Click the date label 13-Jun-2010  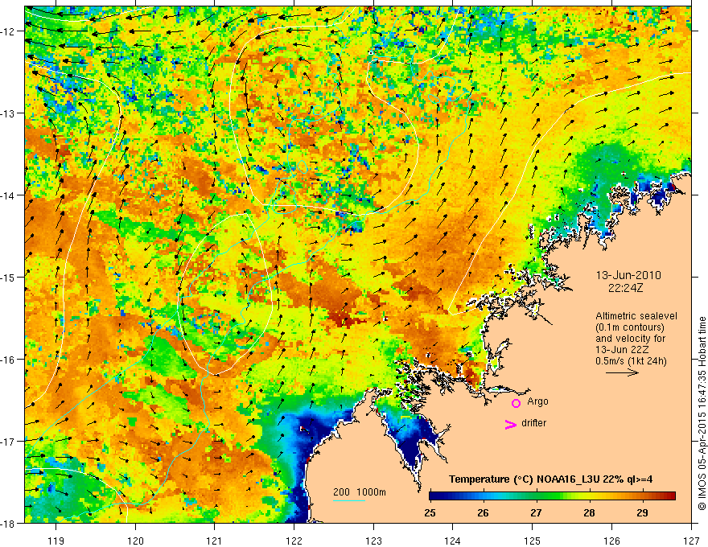(x=628, y=275)
